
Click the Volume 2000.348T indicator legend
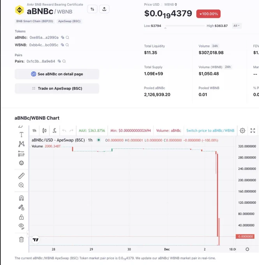point(46,146)
